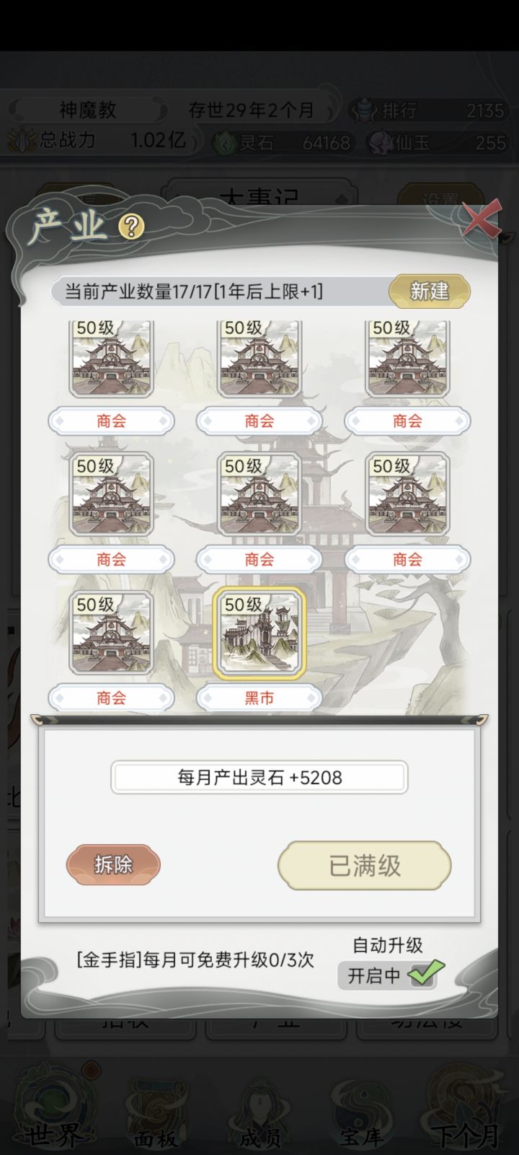The image size is (519, 1155).
Task: Open the 产业 help question mark icon
Action: tap(131, 227)
